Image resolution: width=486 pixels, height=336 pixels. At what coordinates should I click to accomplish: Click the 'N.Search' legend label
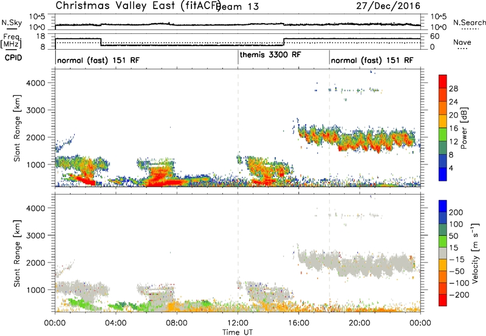(x=469, y=22)
